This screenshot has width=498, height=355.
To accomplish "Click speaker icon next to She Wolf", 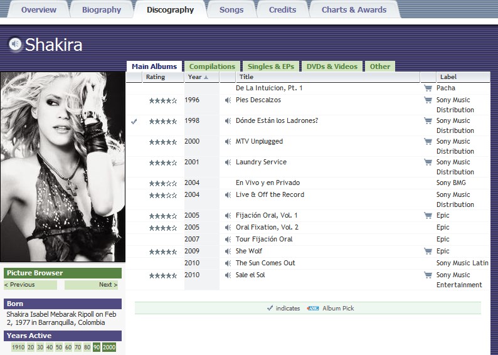I will (228, 252).
